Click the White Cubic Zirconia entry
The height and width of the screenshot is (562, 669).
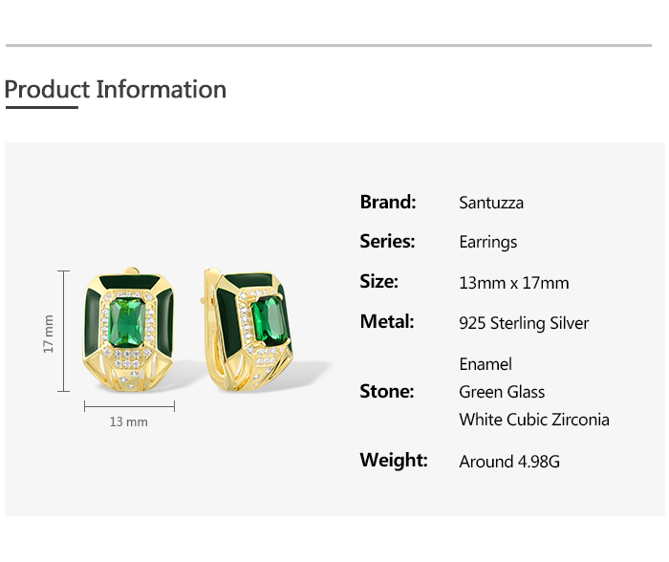coord(533,420)
